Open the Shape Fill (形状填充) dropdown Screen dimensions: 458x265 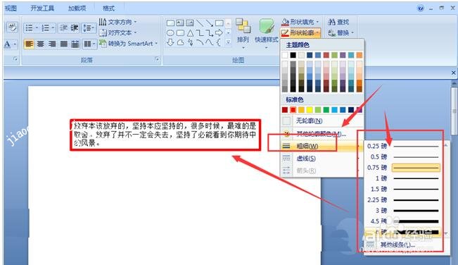tap(301, 22)
